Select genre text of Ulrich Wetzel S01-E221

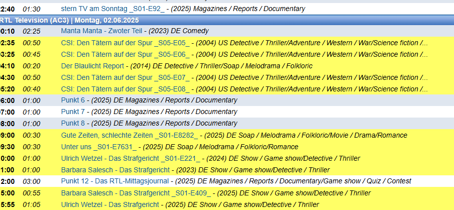(x=283, y=158)
